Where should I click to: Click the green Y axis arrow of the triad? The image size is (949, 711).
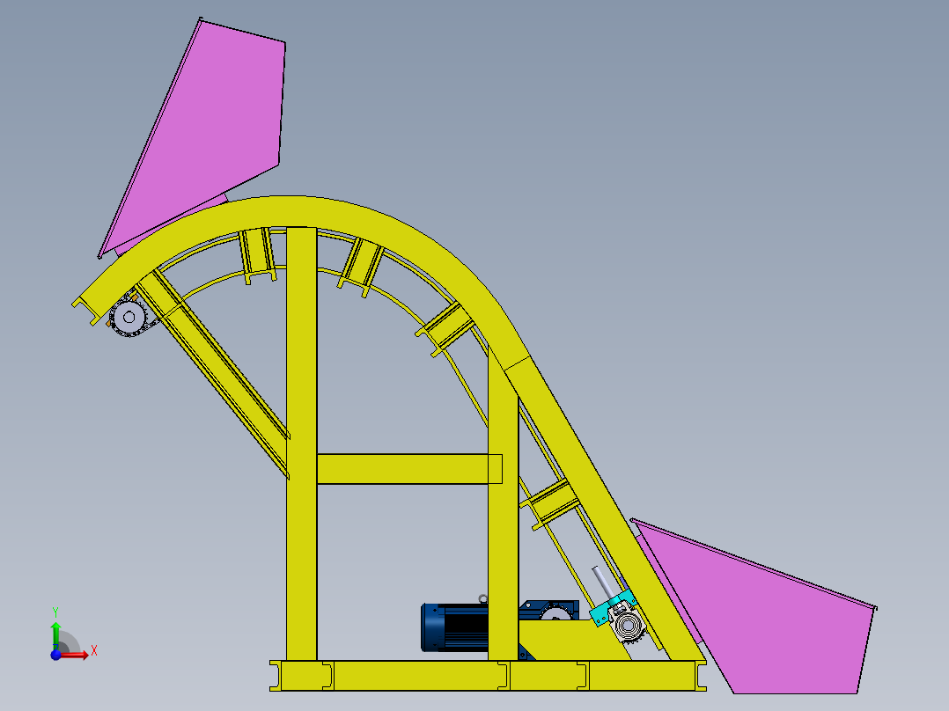click(x=55, y=634)
